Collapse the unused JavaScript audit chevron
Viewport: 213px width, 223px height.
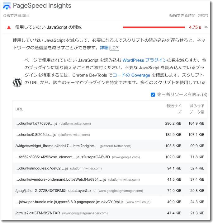coord(206,27)
